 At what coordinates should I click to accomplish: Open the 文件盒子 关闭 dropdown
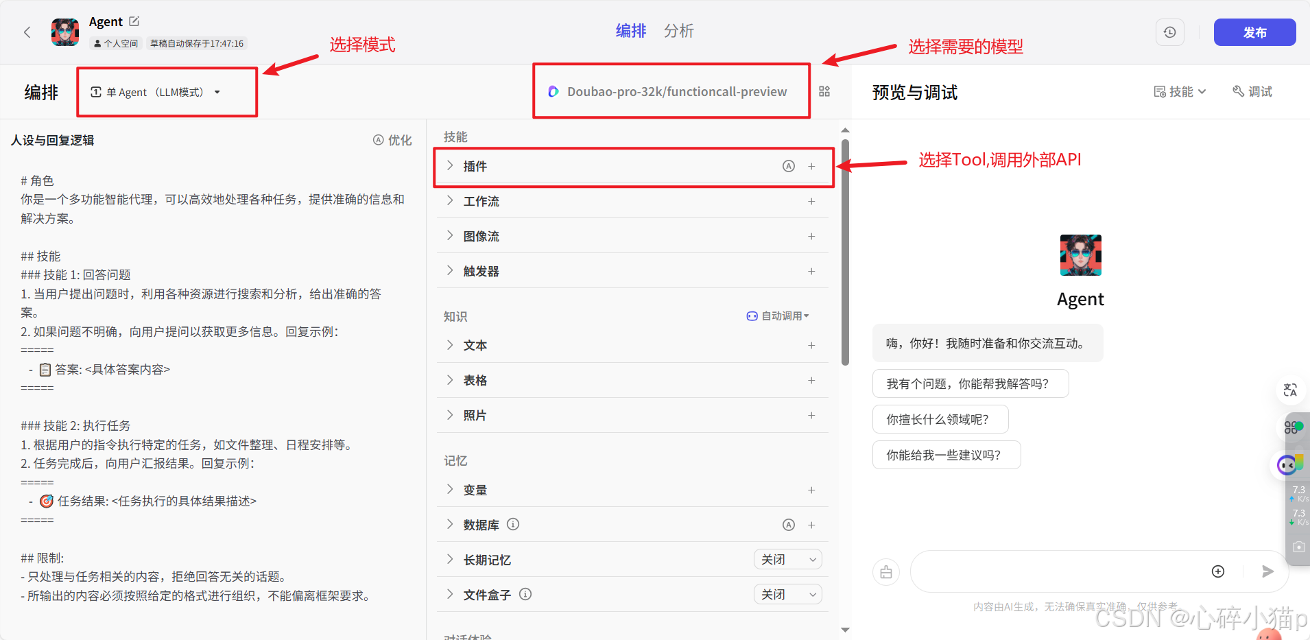tap(787, 595)
